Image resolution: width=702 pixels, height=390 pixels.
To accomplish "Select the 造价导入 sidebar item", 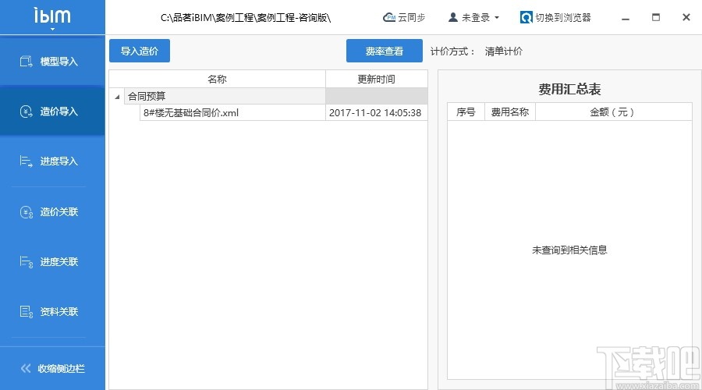I will tap(52, 112).
